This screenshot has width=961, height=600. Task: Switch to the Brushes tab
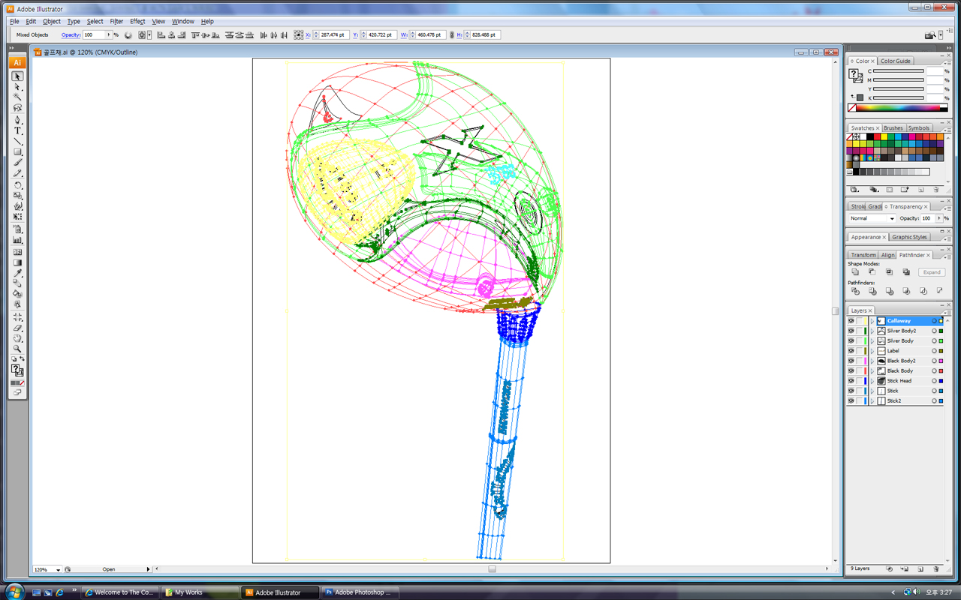pyautogui.click(x=893, y=128)
